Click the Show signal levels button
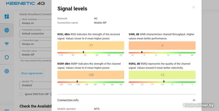Image resolution: width=219 pixels, height=111 pixels. (x=32, y=73)
